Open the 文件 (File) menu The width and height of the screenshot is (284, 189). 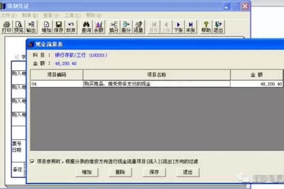(x=6, y=15)
